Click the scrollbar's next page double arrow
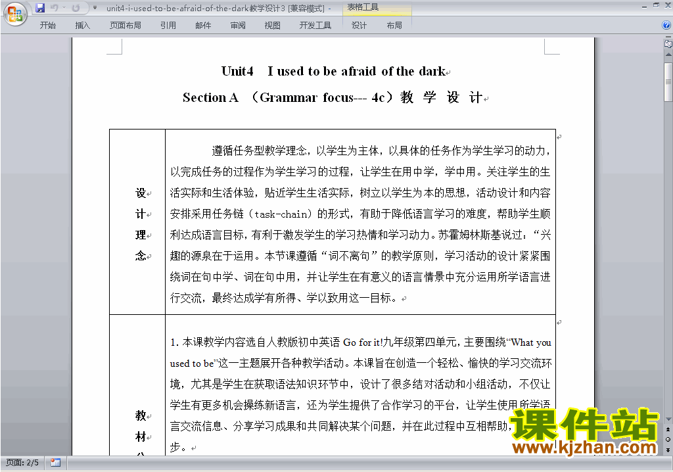673x472 pixels. [668, 450]
